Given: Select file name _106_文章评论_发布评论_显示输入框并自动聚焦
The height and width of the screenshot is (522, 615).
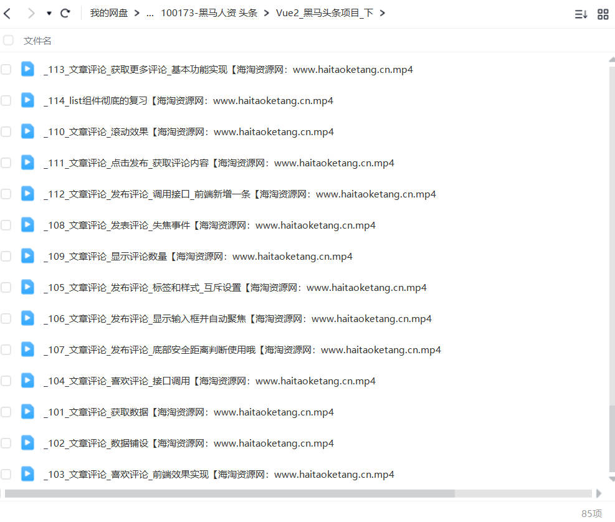Looking at the screenshot, I should coord(237,319).
